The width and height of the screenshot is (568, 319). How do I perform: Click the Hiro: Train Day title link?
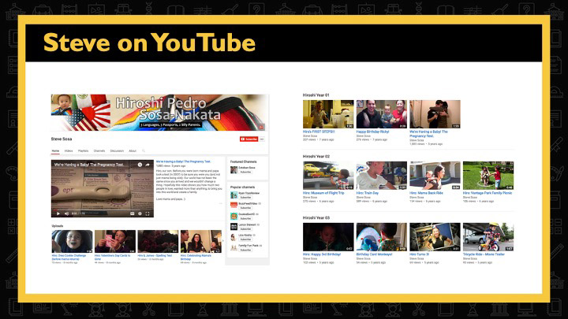pyautogui.click(x=368, y=193)
